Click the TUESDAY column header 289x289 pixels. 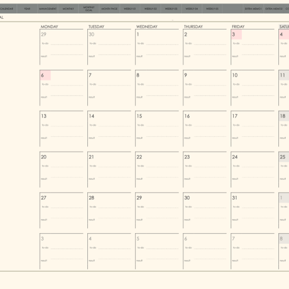96,26
